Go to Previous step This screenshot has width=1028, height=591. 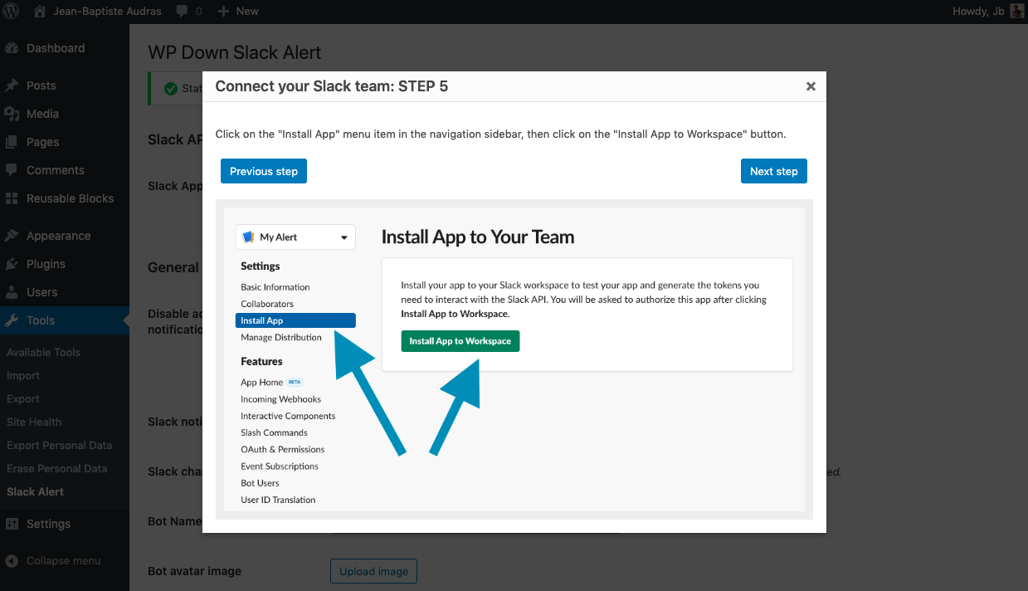pos(264,171)
